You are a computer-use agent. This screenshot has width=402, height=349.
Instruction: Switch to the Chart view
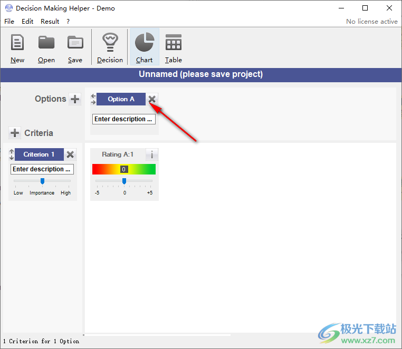tap(144, 47)
